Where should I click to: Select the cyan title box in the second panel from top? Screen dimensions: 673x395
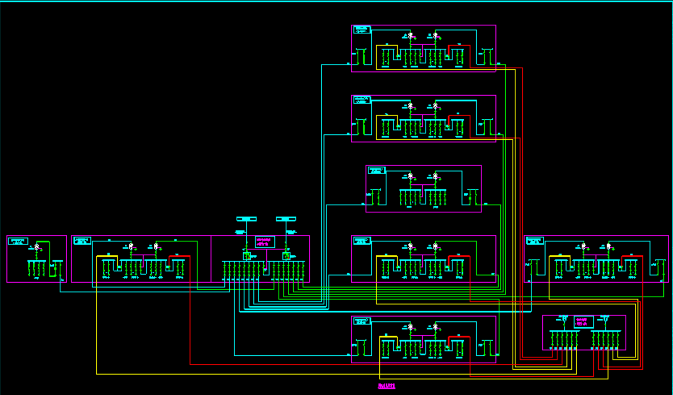362,100
